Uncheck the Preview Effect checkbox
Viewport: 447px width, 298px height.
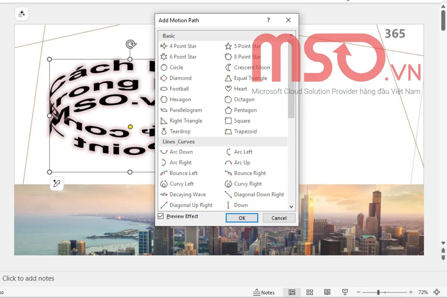pyautogui.click(x=161, y=216)
